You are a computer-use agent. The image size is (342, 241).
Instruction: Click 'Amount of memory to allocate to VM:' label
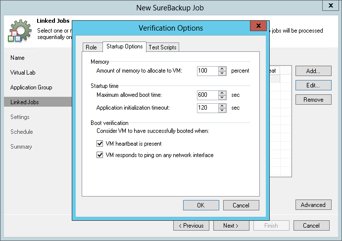[139, 71]
